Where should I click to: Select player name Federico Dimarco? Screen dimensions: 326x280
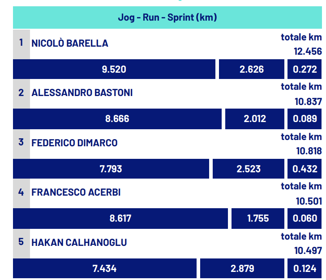pyautogui.click(x=74, y=143)
